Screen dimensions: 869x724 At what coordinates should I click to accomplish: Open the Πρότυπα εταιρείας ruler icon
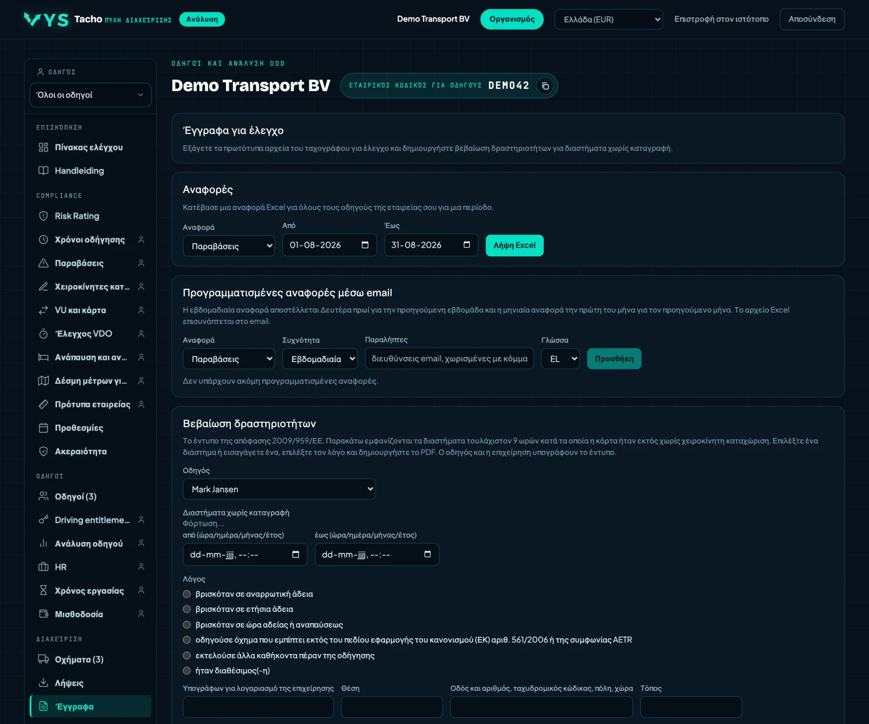pyautogui.click(x=43, y=404)
